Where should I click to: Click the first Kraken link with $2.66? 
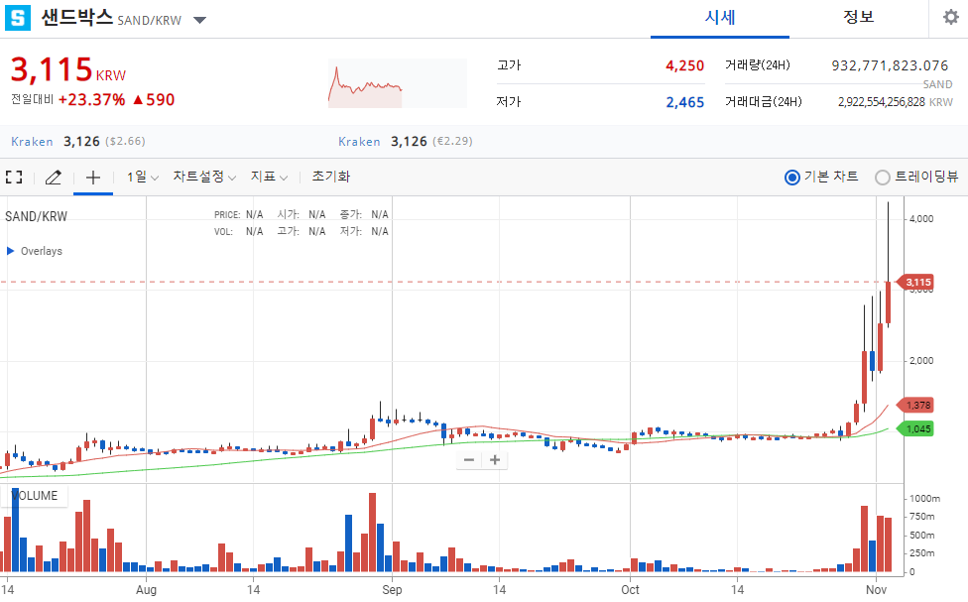(32, 142)
